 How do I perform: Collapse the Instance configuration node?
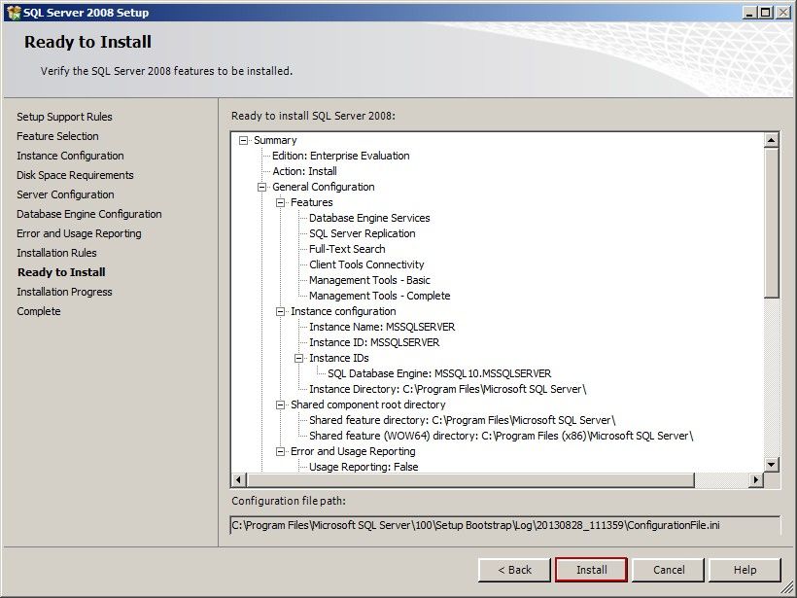click(x=280, y=312)
